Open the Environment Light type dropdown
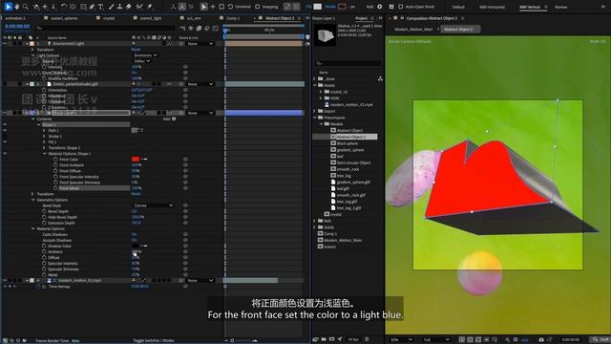The width and height of the screenshot is (611, 344). 145,55
